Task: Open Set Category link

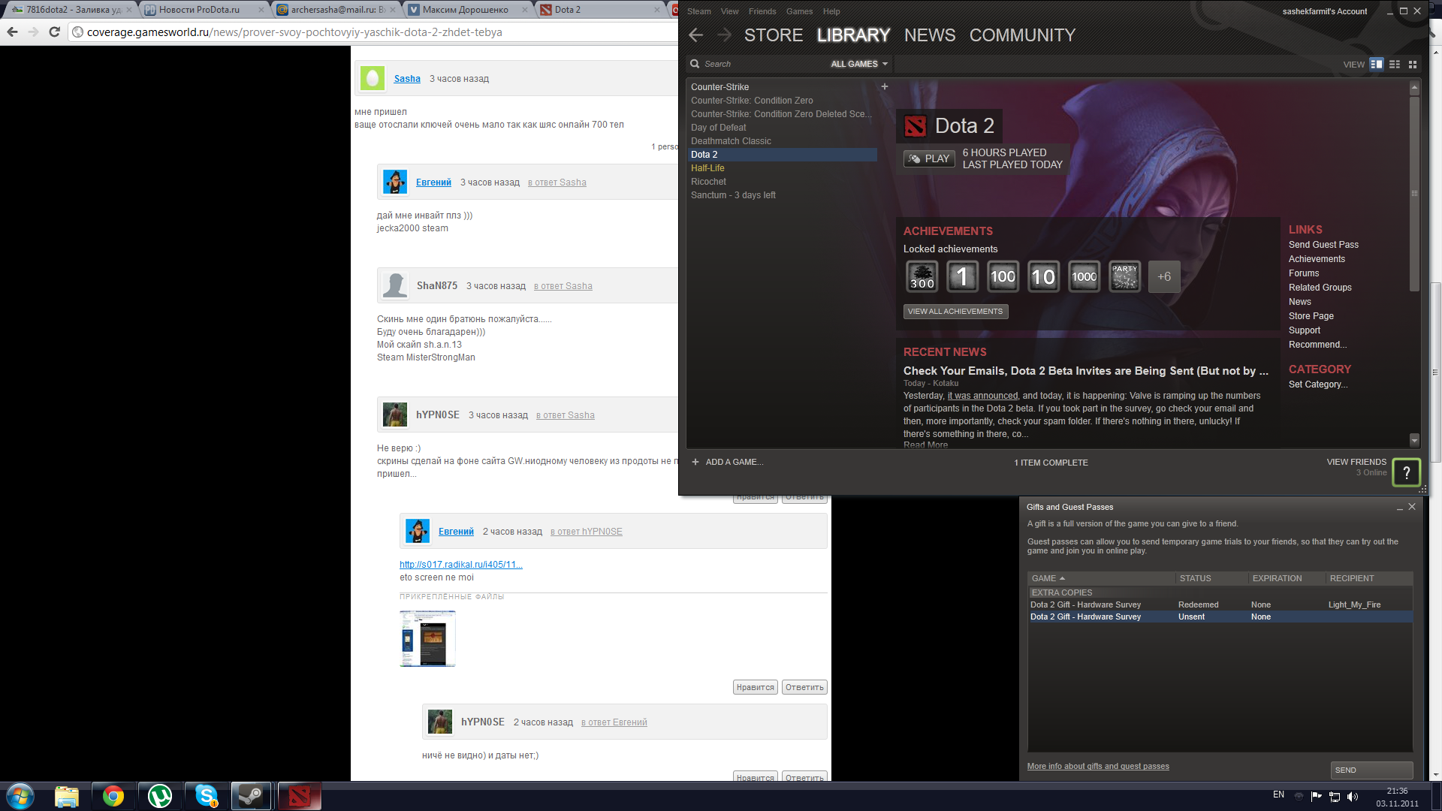Action: [x=1318, y=384]
